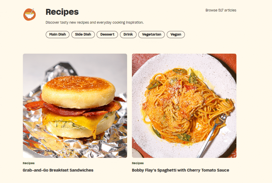The height and width of the screenshot is (183, 272).
Task: Choose the Vegan category pill
Action: 176,34
